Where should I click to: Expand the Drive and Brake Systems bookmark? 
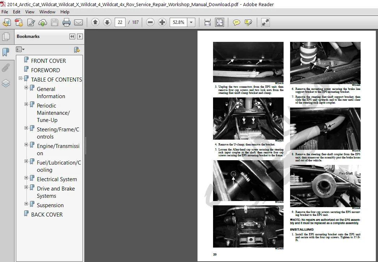[26, 187]
